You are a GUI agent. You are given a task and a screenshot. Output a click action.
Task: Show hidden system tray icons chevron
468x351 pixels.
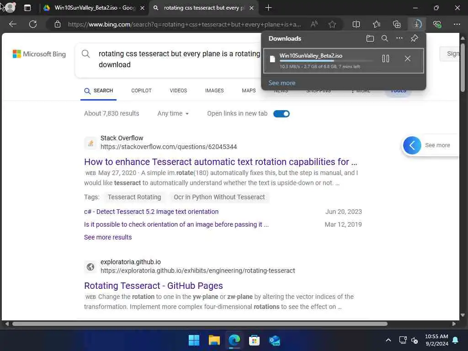pos(388,340)
